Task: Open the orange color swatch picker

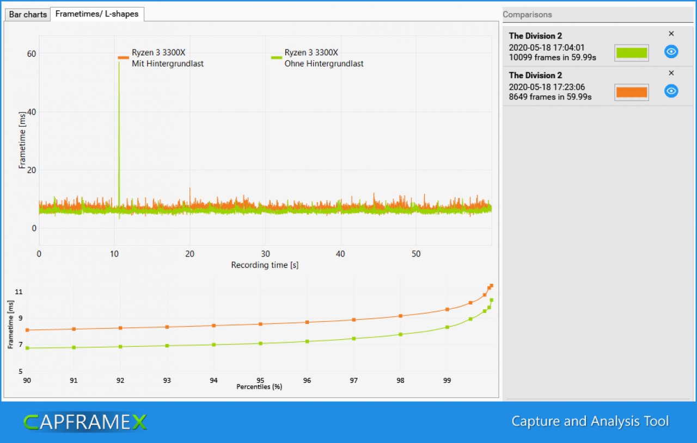Action: [632, 92]
